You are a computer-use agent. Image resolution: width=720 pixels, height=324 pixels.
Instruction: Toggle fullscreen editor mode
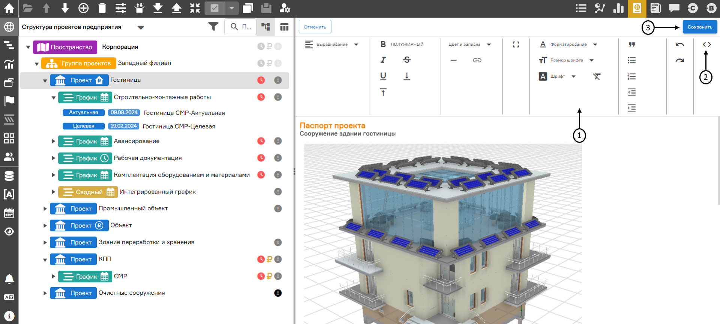[516, 44]
